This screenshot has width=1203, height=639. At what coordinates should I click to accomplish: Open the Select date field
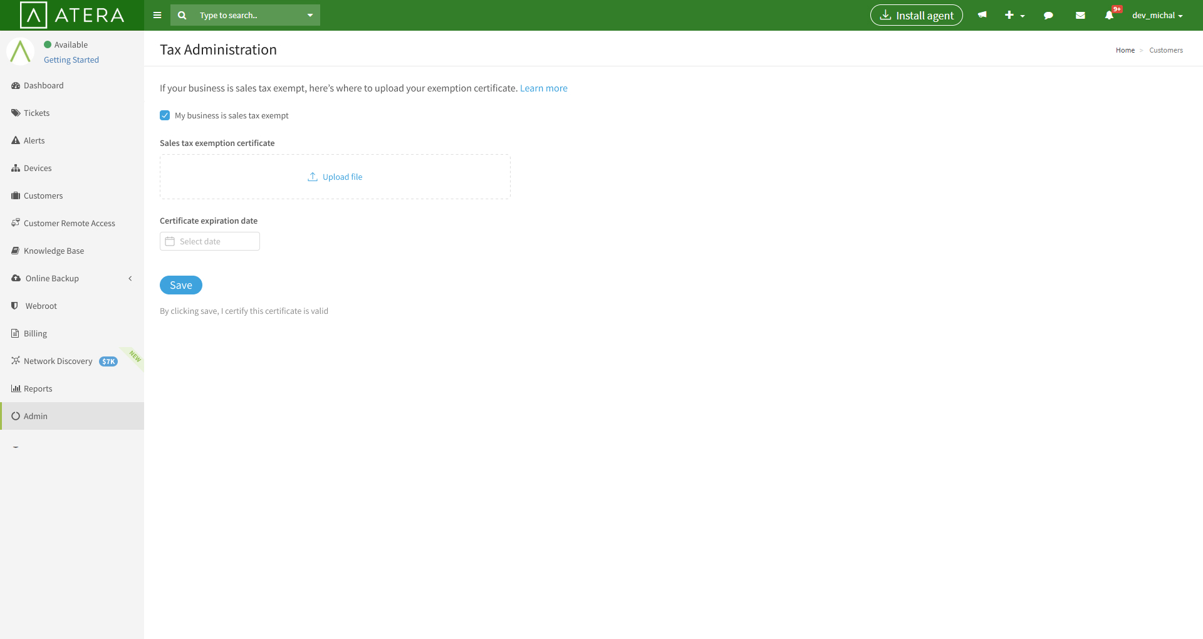210,241
